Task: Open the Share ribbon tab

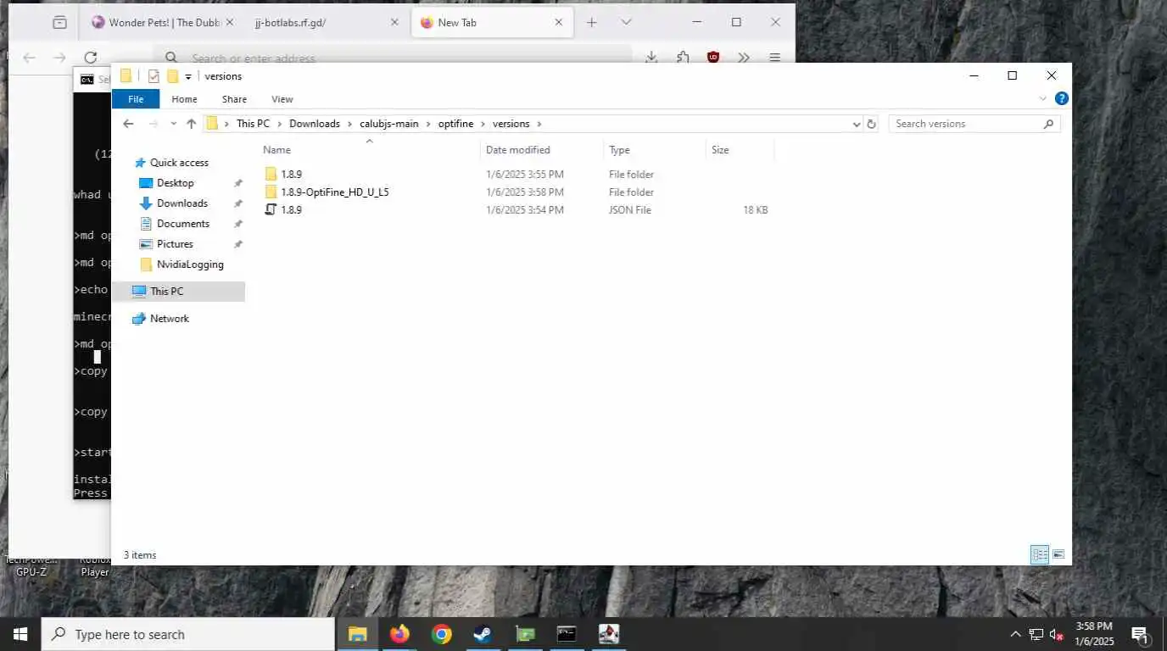Action: click(x=234, y=99)
